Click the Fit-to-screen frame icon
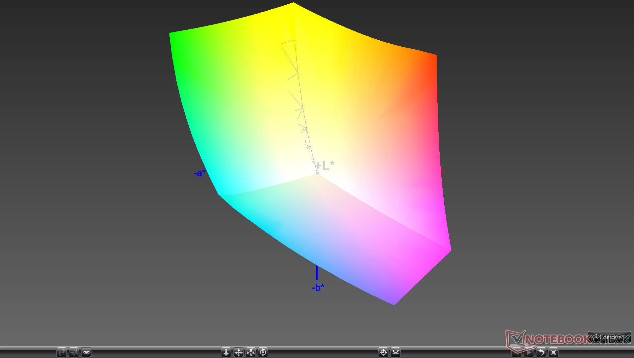The height and width of the screenshot is (358, 634). pos(553,352)
